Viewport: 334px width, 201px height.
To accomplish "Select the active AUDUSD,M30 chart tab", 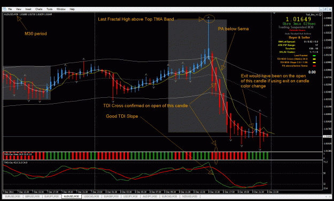I will (x=72, y=196).
